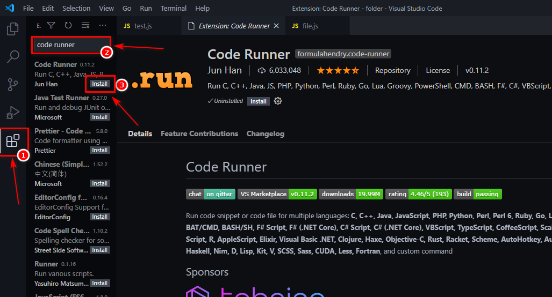Click the formulahendry.code-runner identifier
This screenshot has height=297, width=552.
(x=343, y=54)
